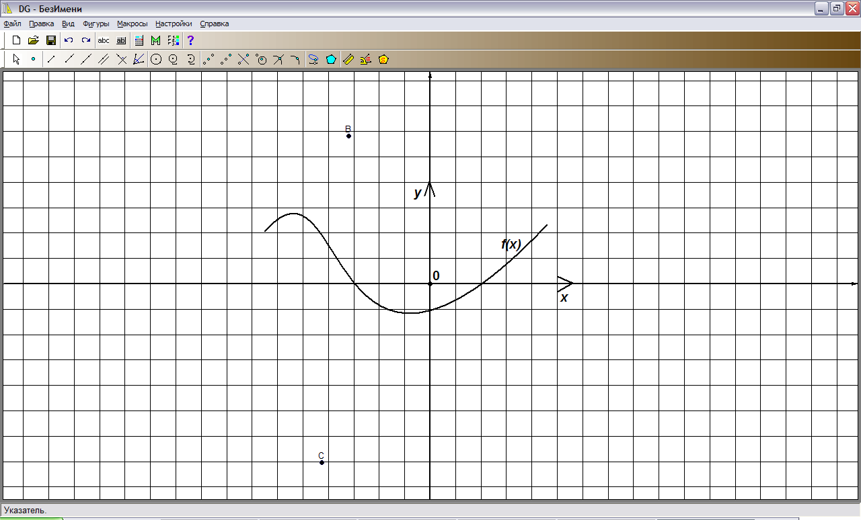The image size is (861, 520).
Task: Select the blue locus curve tool
Action: click(x=313, y=59)
